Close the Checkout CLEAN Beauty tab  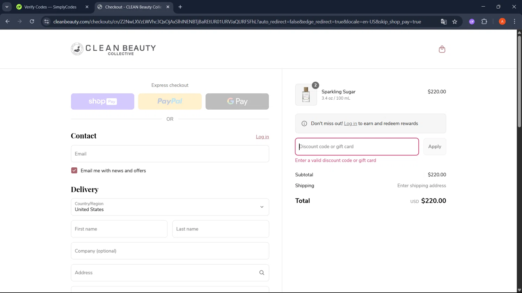168,7
